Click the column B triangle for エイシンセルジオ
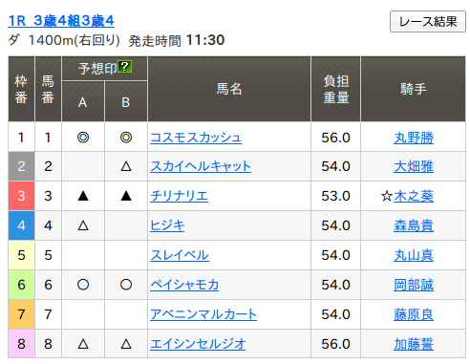 126,344
